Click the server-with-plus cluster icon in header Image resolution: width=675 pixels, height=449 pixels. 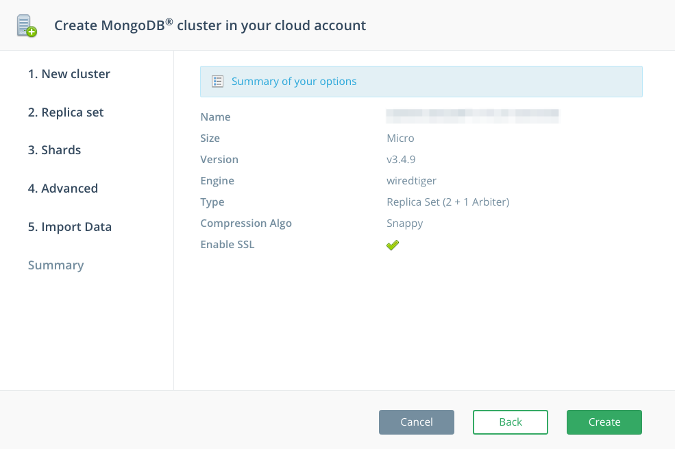point(27,26)
